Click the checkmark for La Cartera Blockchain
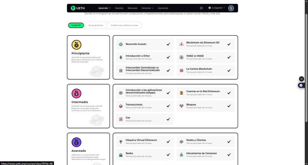This screenshot has height=165, width=308. 229,70
